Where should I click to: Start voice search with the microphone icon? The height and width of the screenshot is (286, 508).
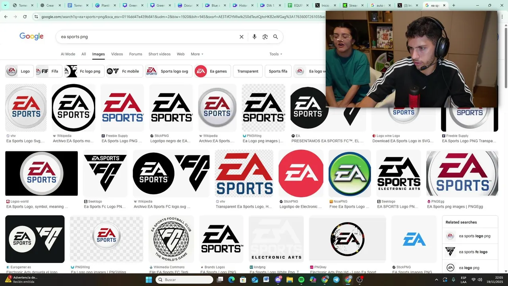[x=254, y=37]
